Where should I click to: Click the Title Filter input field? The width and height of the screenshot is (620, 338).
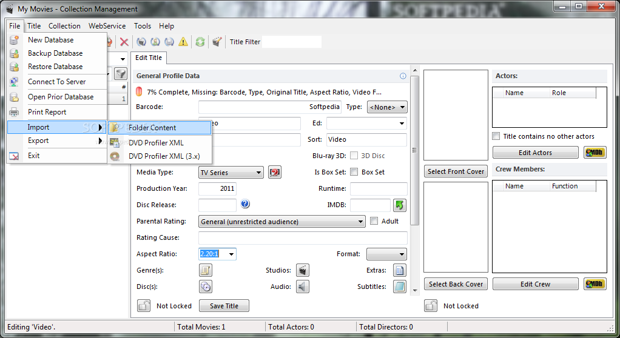click(x=292, y=42)
